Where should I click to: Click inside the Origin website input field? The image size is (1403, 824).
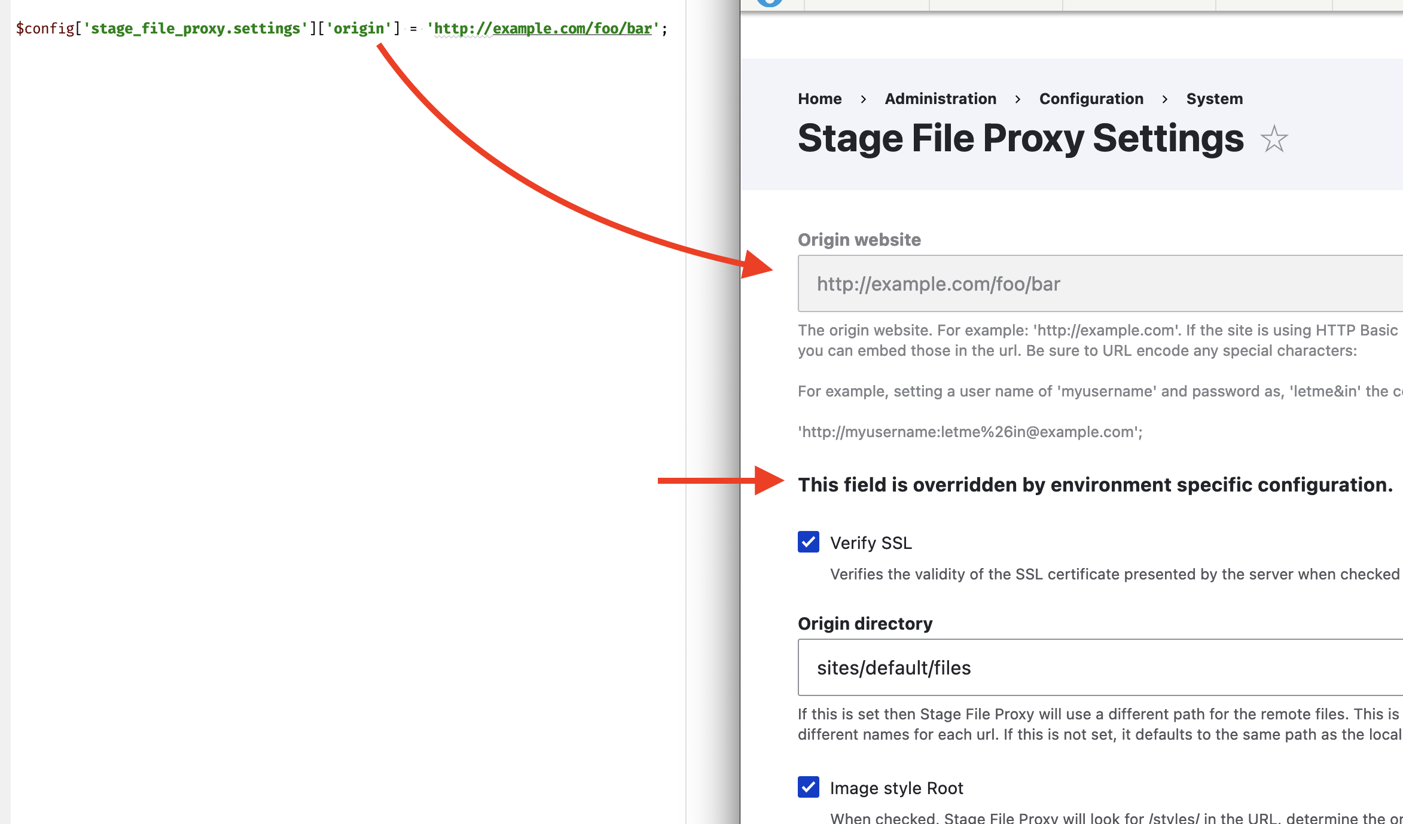coord(1076,283)
